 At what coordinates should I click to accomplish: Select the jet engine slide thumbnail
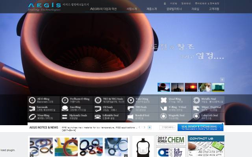pyautogui.click(x=164, y=87)
